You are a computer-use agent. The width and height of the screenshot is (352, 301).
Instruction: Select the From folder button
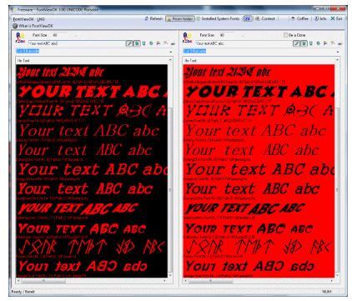180,18
